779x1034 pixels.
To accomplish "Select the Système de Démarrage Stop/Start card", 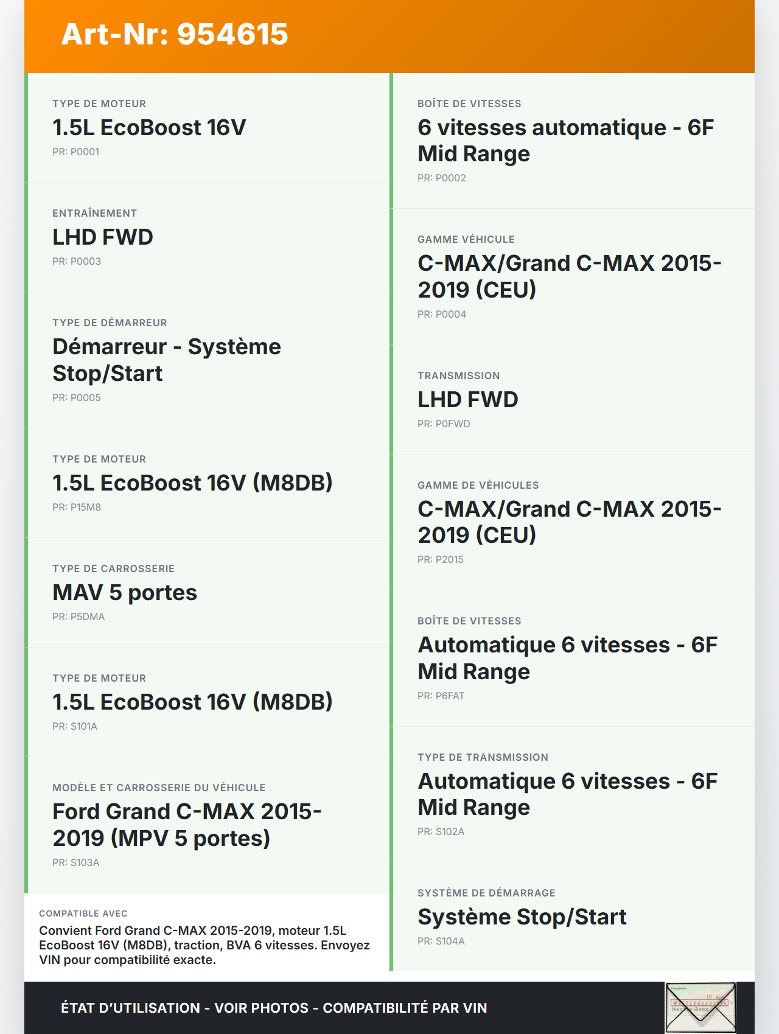I will pos(572,917).
